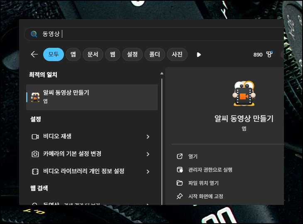Click camera icon beside 카메라의 기본 설정 변경
The image size is (303, 224).
(x=35, y=154)
